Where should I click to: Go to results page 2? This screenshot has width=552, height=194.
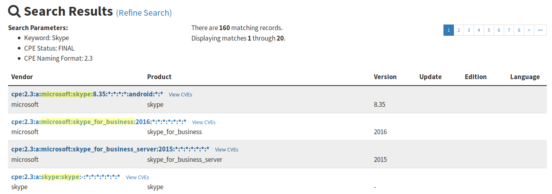[459, 30]
